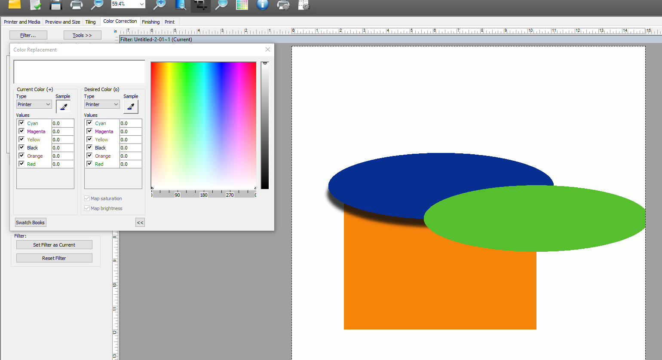Click the page layout settings gear icon

click(x=304, y=5)
